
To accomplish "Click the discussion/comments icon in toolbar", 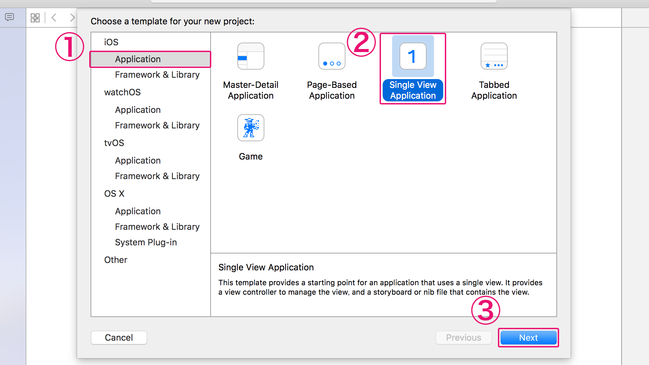I will point(9,17).
